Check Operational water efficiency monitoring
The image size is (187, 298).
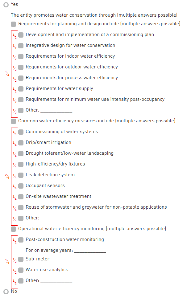pyautogui.click(x=13, y=229)
